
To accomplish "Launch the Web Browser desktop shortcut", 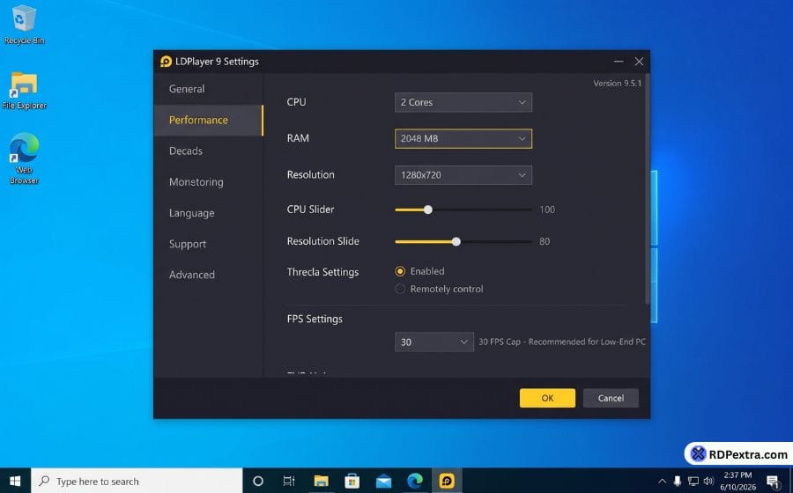I will point(24,158).
